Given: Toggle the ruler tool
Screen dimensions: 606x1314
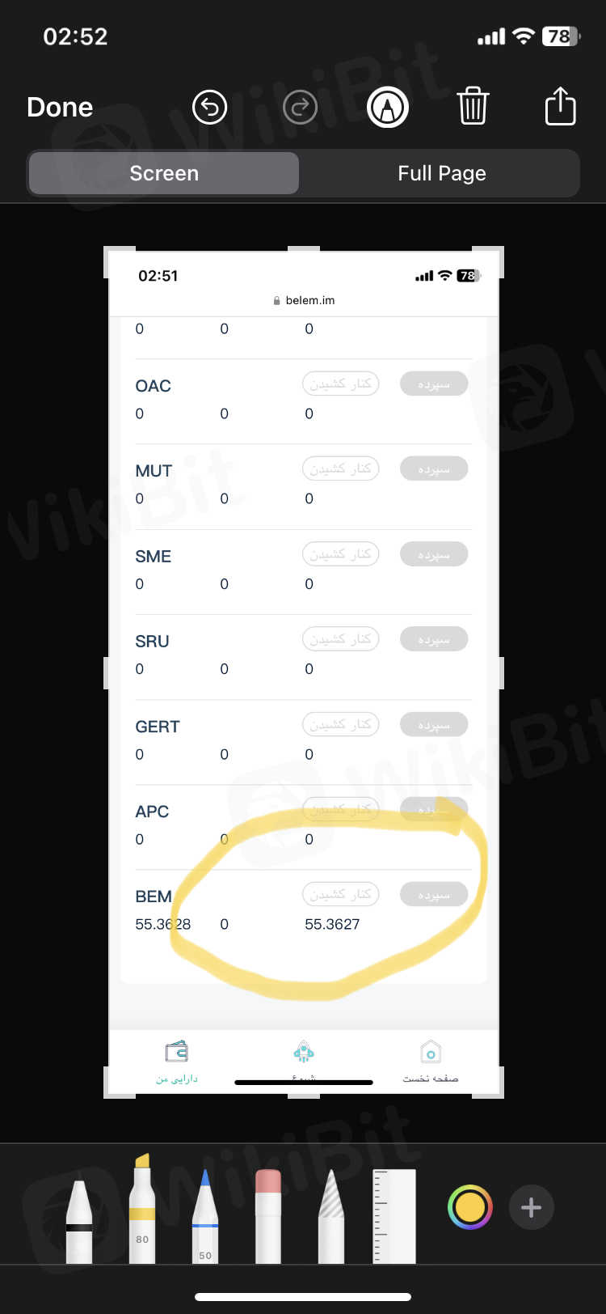Looking at the screenshot, I should [x=394, y=1216].
